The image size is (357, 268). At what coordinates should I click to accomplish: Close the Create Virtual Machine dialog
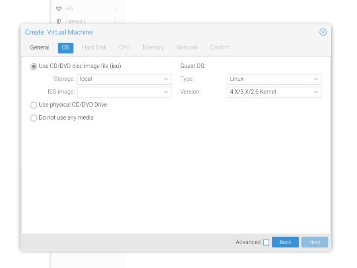pyautogui.click(x=323, y=32)
